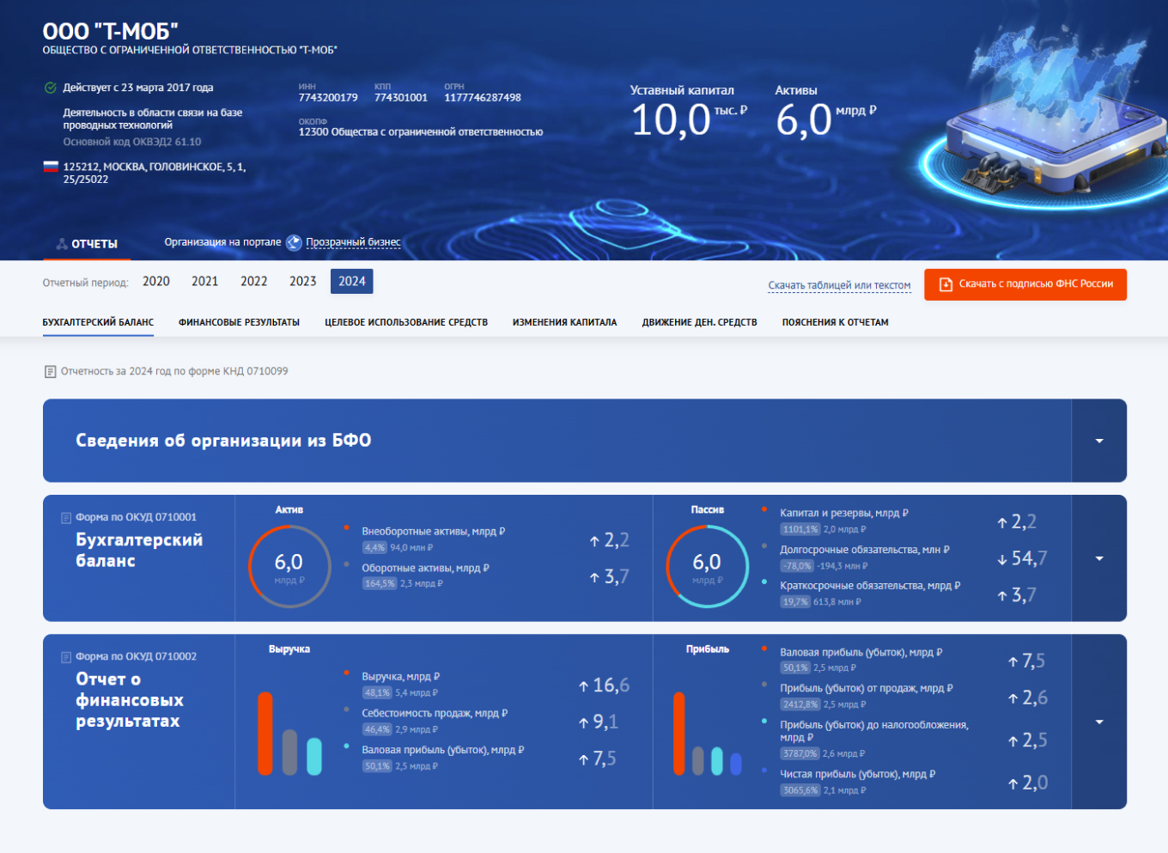Click the Внеоборотные активы row label
This screenshot has height=853, width=1168.
pyautogui.click(x=434, y=532)
